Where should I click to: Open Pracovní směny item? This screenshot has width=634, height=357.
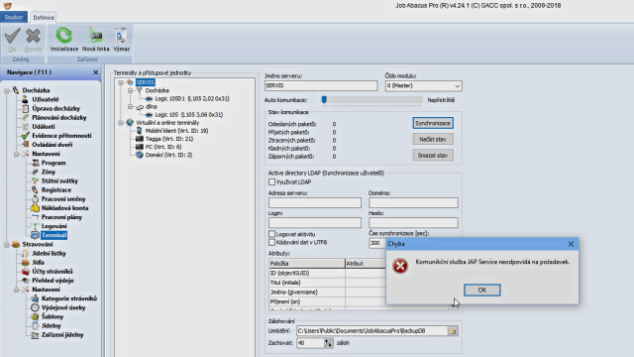pyautogui.click(x=63, y=198)
